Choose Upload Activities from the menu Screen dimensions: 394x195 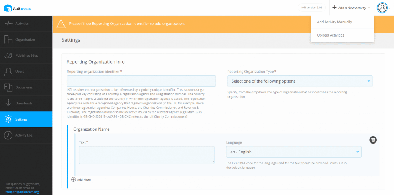(331, 35)
